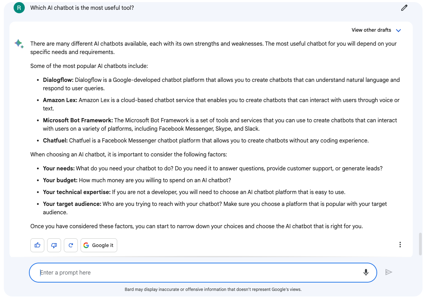Click the Bard disclaimer text below the prompt

pyautogui.click(x=213, y=290)
